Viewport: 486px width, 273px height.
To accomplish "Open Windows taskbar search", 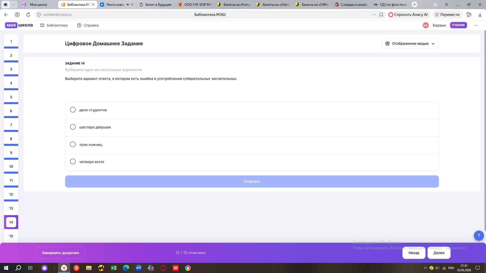I will pos(18,268).
